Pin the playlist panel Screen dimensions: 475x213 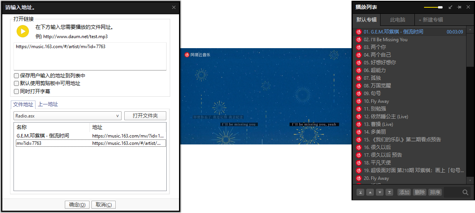(459, 7)
